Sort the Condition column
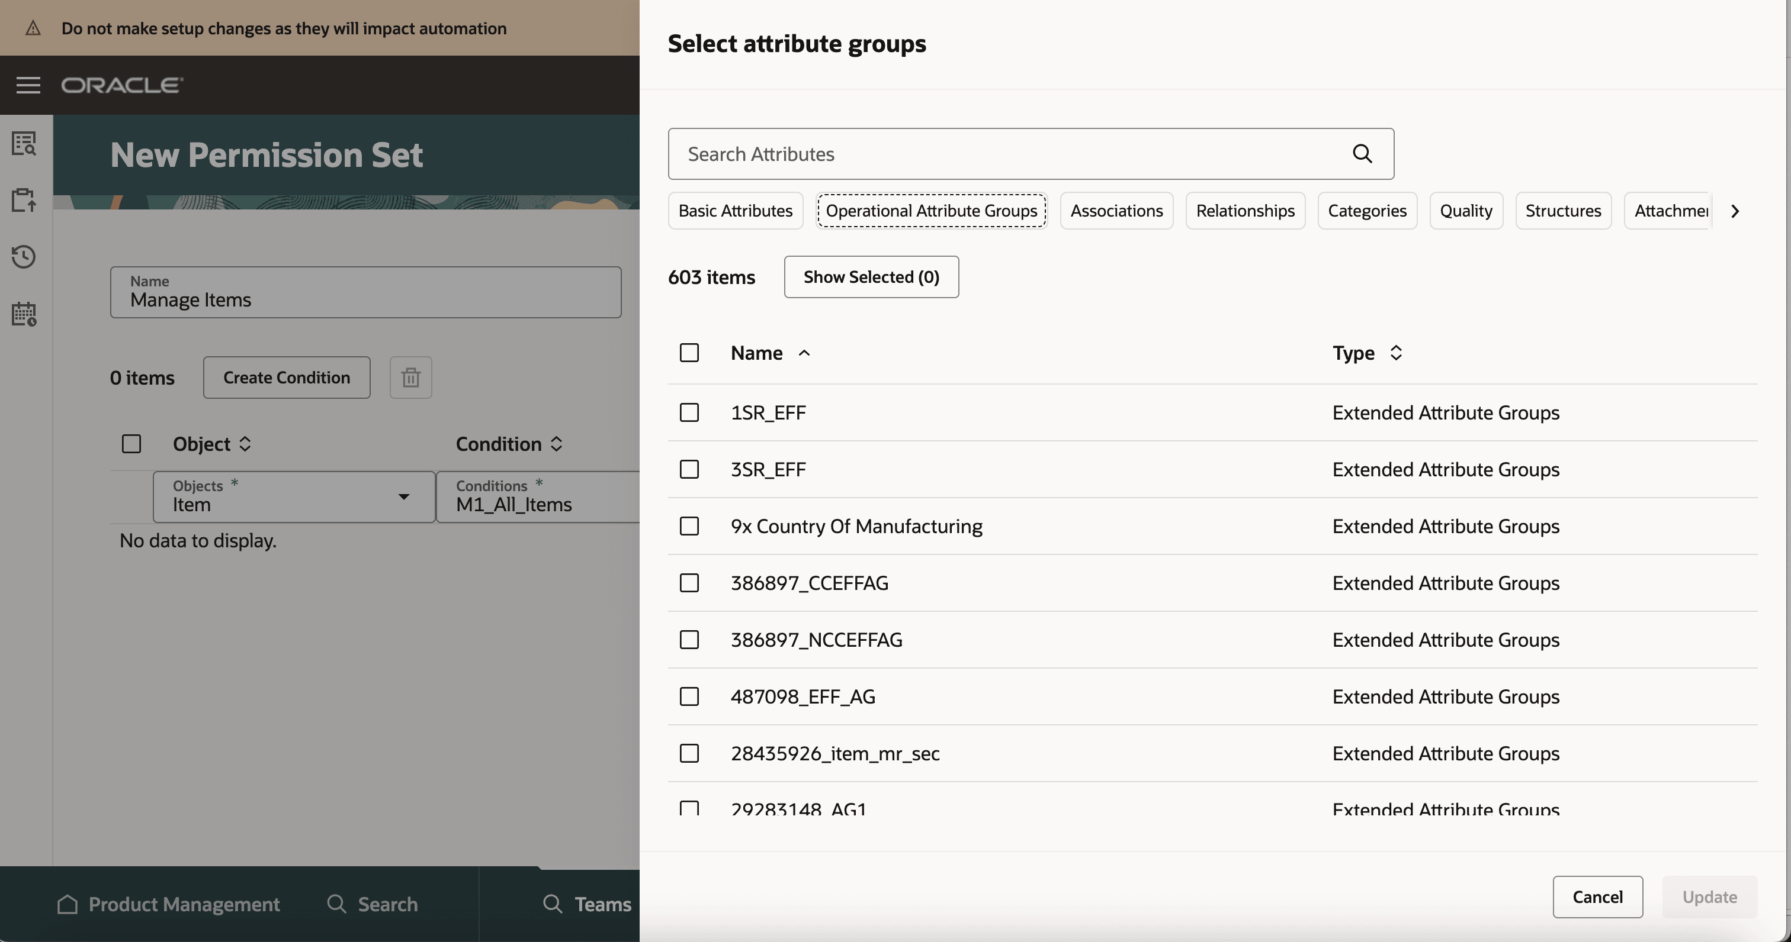This screenshot has width=1791, height=942. click(x=556, y=444)
